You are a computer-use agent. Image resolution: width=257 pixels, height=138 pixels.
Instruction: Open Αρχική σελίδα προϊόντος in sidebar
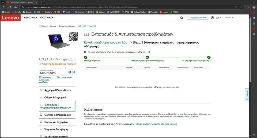57,90
